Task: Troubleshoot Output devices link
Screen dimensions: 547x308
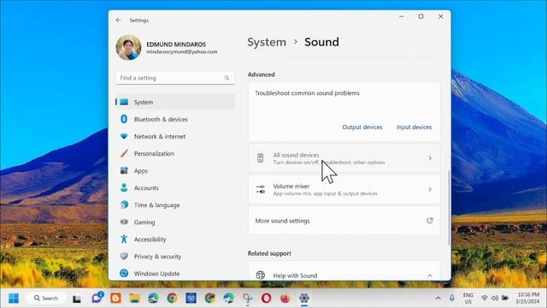Action: (362, 127)
